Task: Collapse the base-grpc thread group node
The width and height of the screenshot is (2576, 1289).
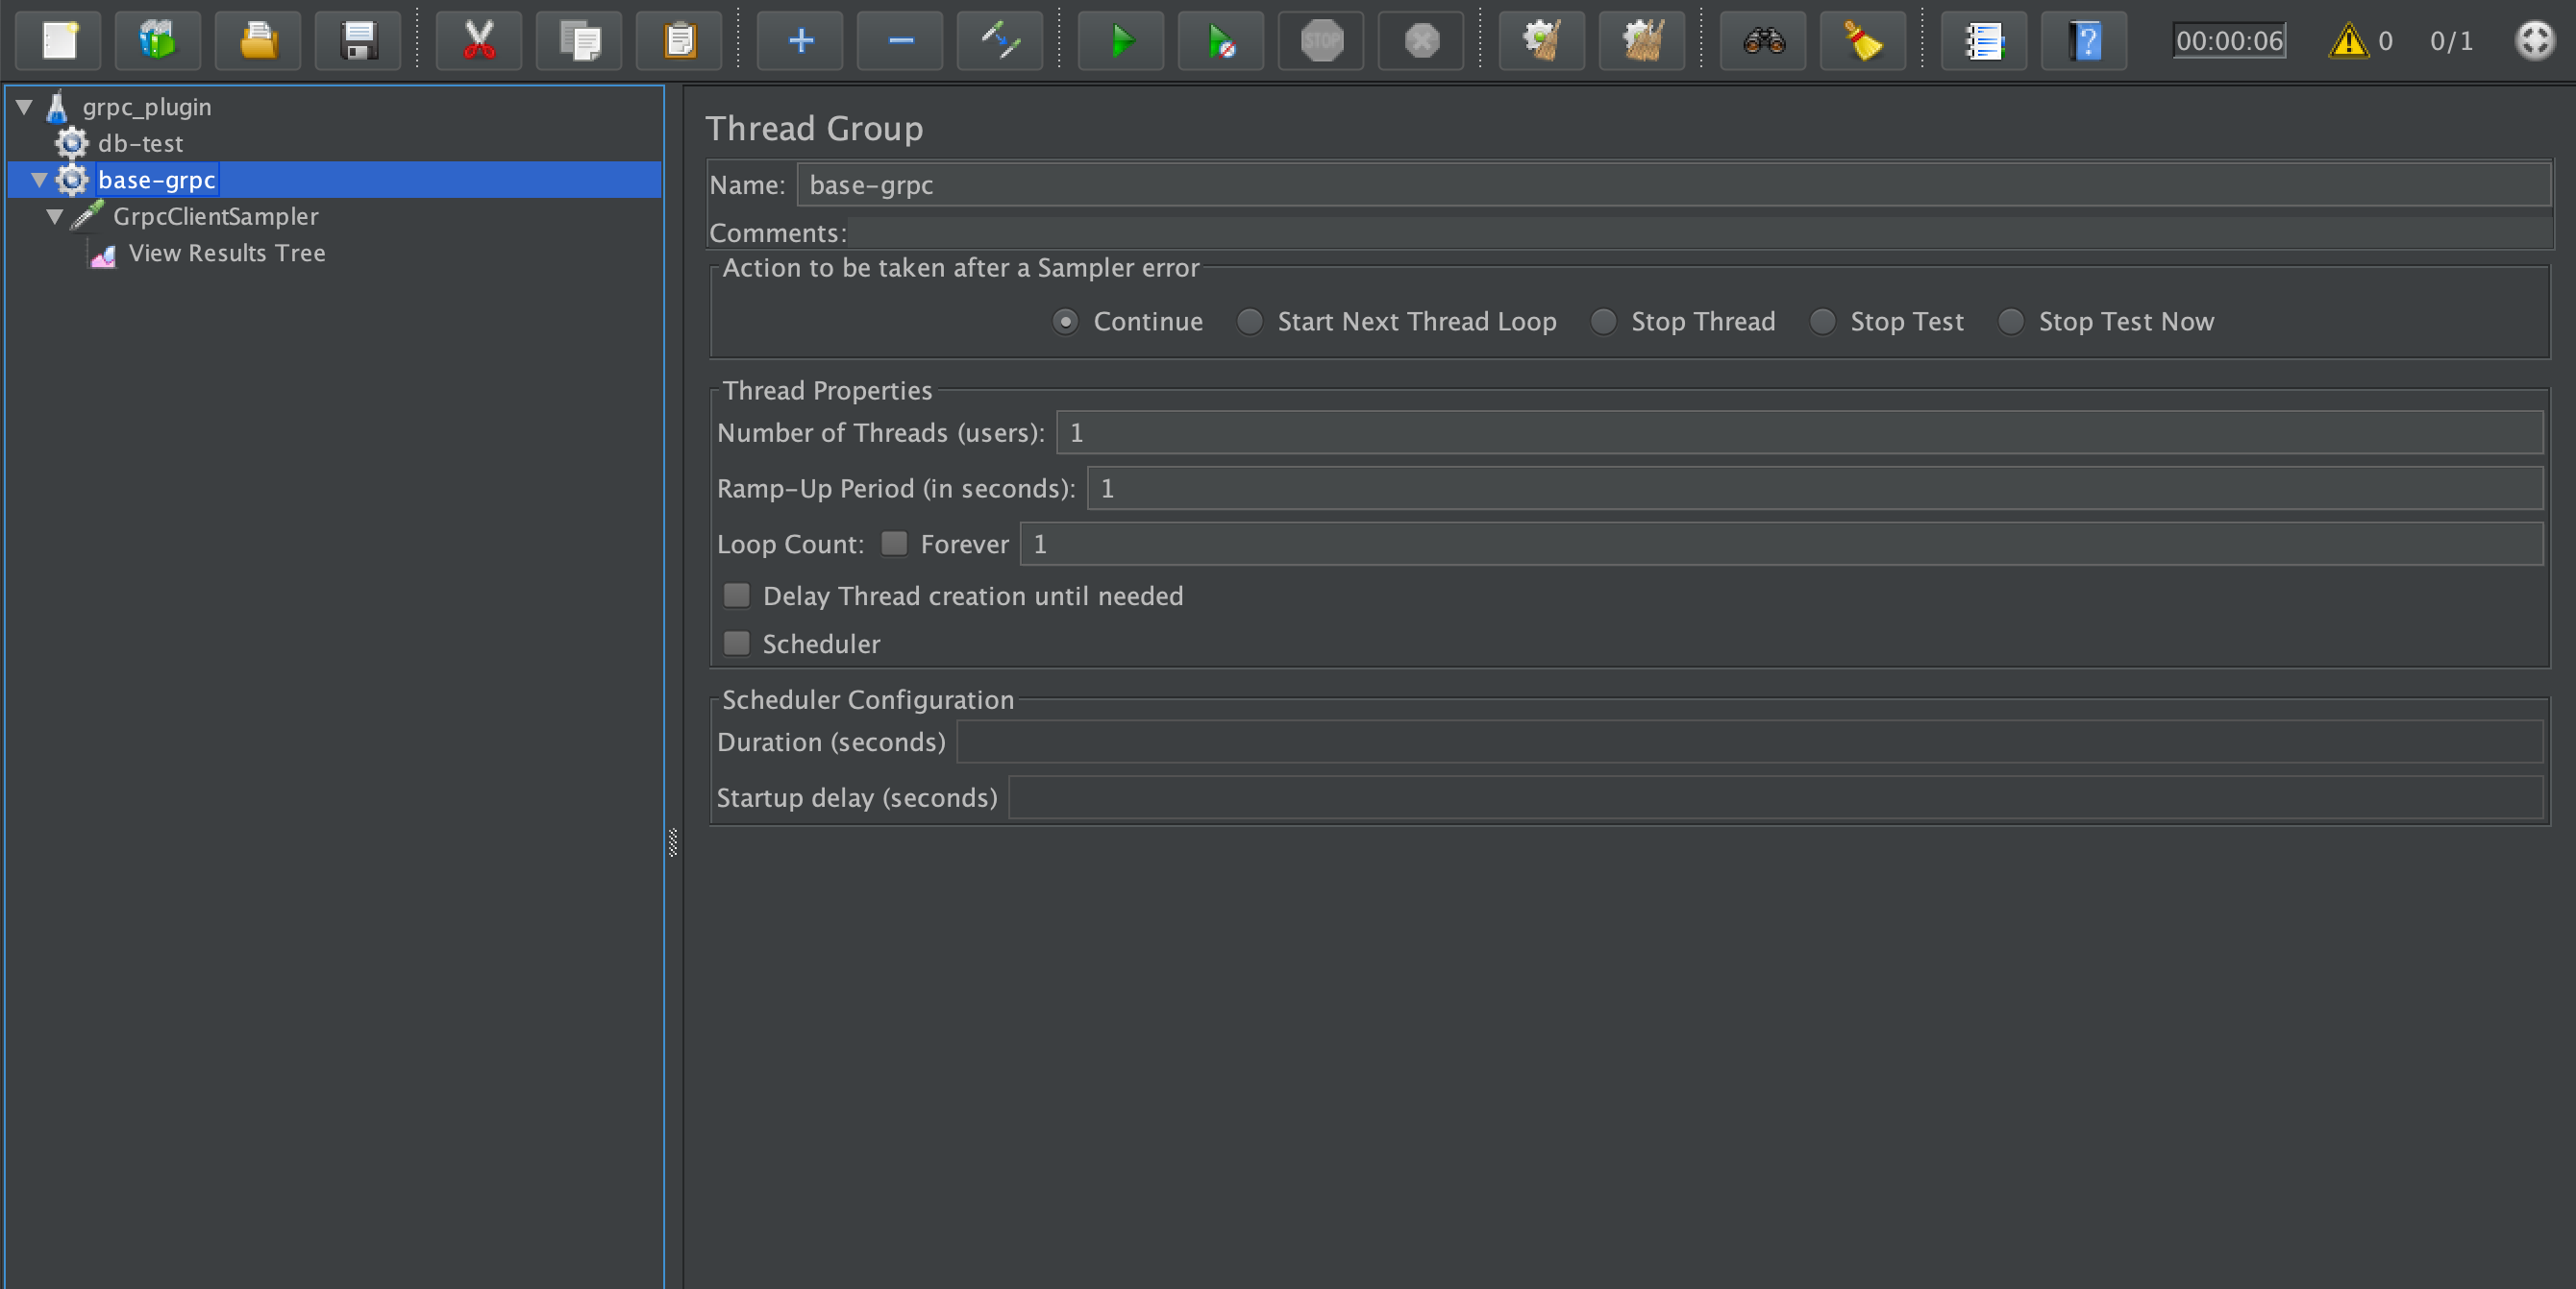Action: pyautogui.click(x=40, y=180)
